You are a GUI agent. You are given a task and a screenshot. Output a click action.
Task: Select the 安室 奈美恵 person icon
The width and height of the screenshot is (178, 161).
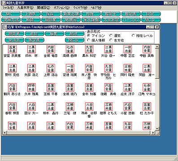pyautogui.click(x=12, y=49)
